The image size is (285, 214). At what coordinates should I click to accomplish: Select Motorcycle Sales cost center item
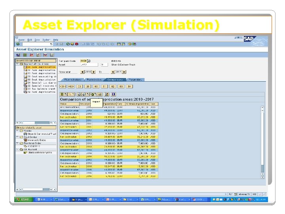[35, 140]
